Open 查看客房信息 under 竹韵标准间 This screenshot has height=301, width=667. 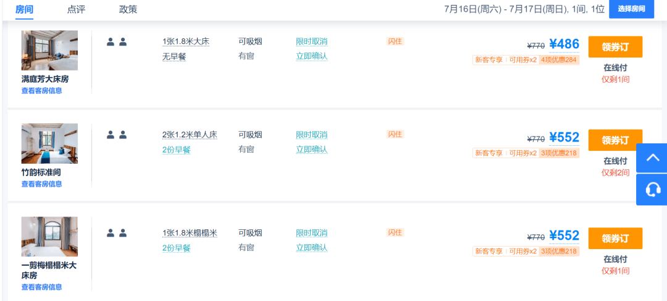[x=41, y=184]
